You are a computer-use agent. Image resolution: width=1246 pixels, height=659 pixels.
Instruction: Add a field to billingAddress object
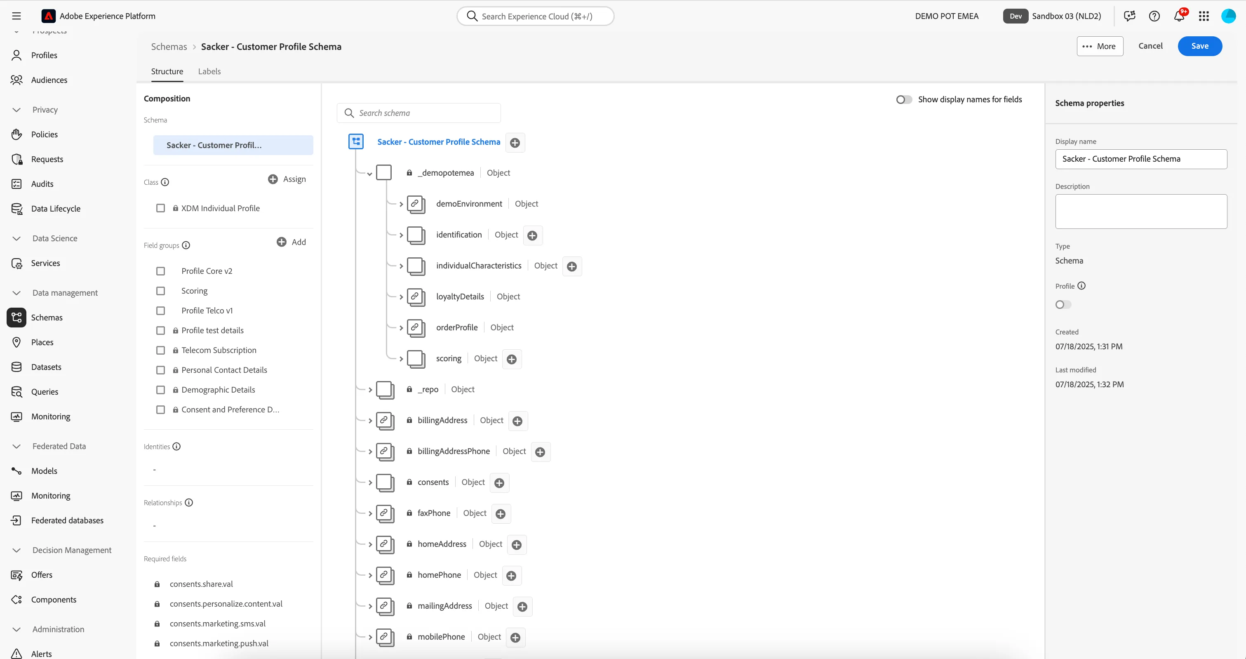coord(517,421)
